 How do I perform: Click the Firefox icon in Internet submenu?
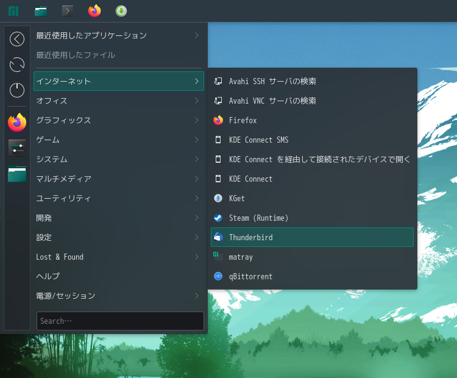point(218,120)
